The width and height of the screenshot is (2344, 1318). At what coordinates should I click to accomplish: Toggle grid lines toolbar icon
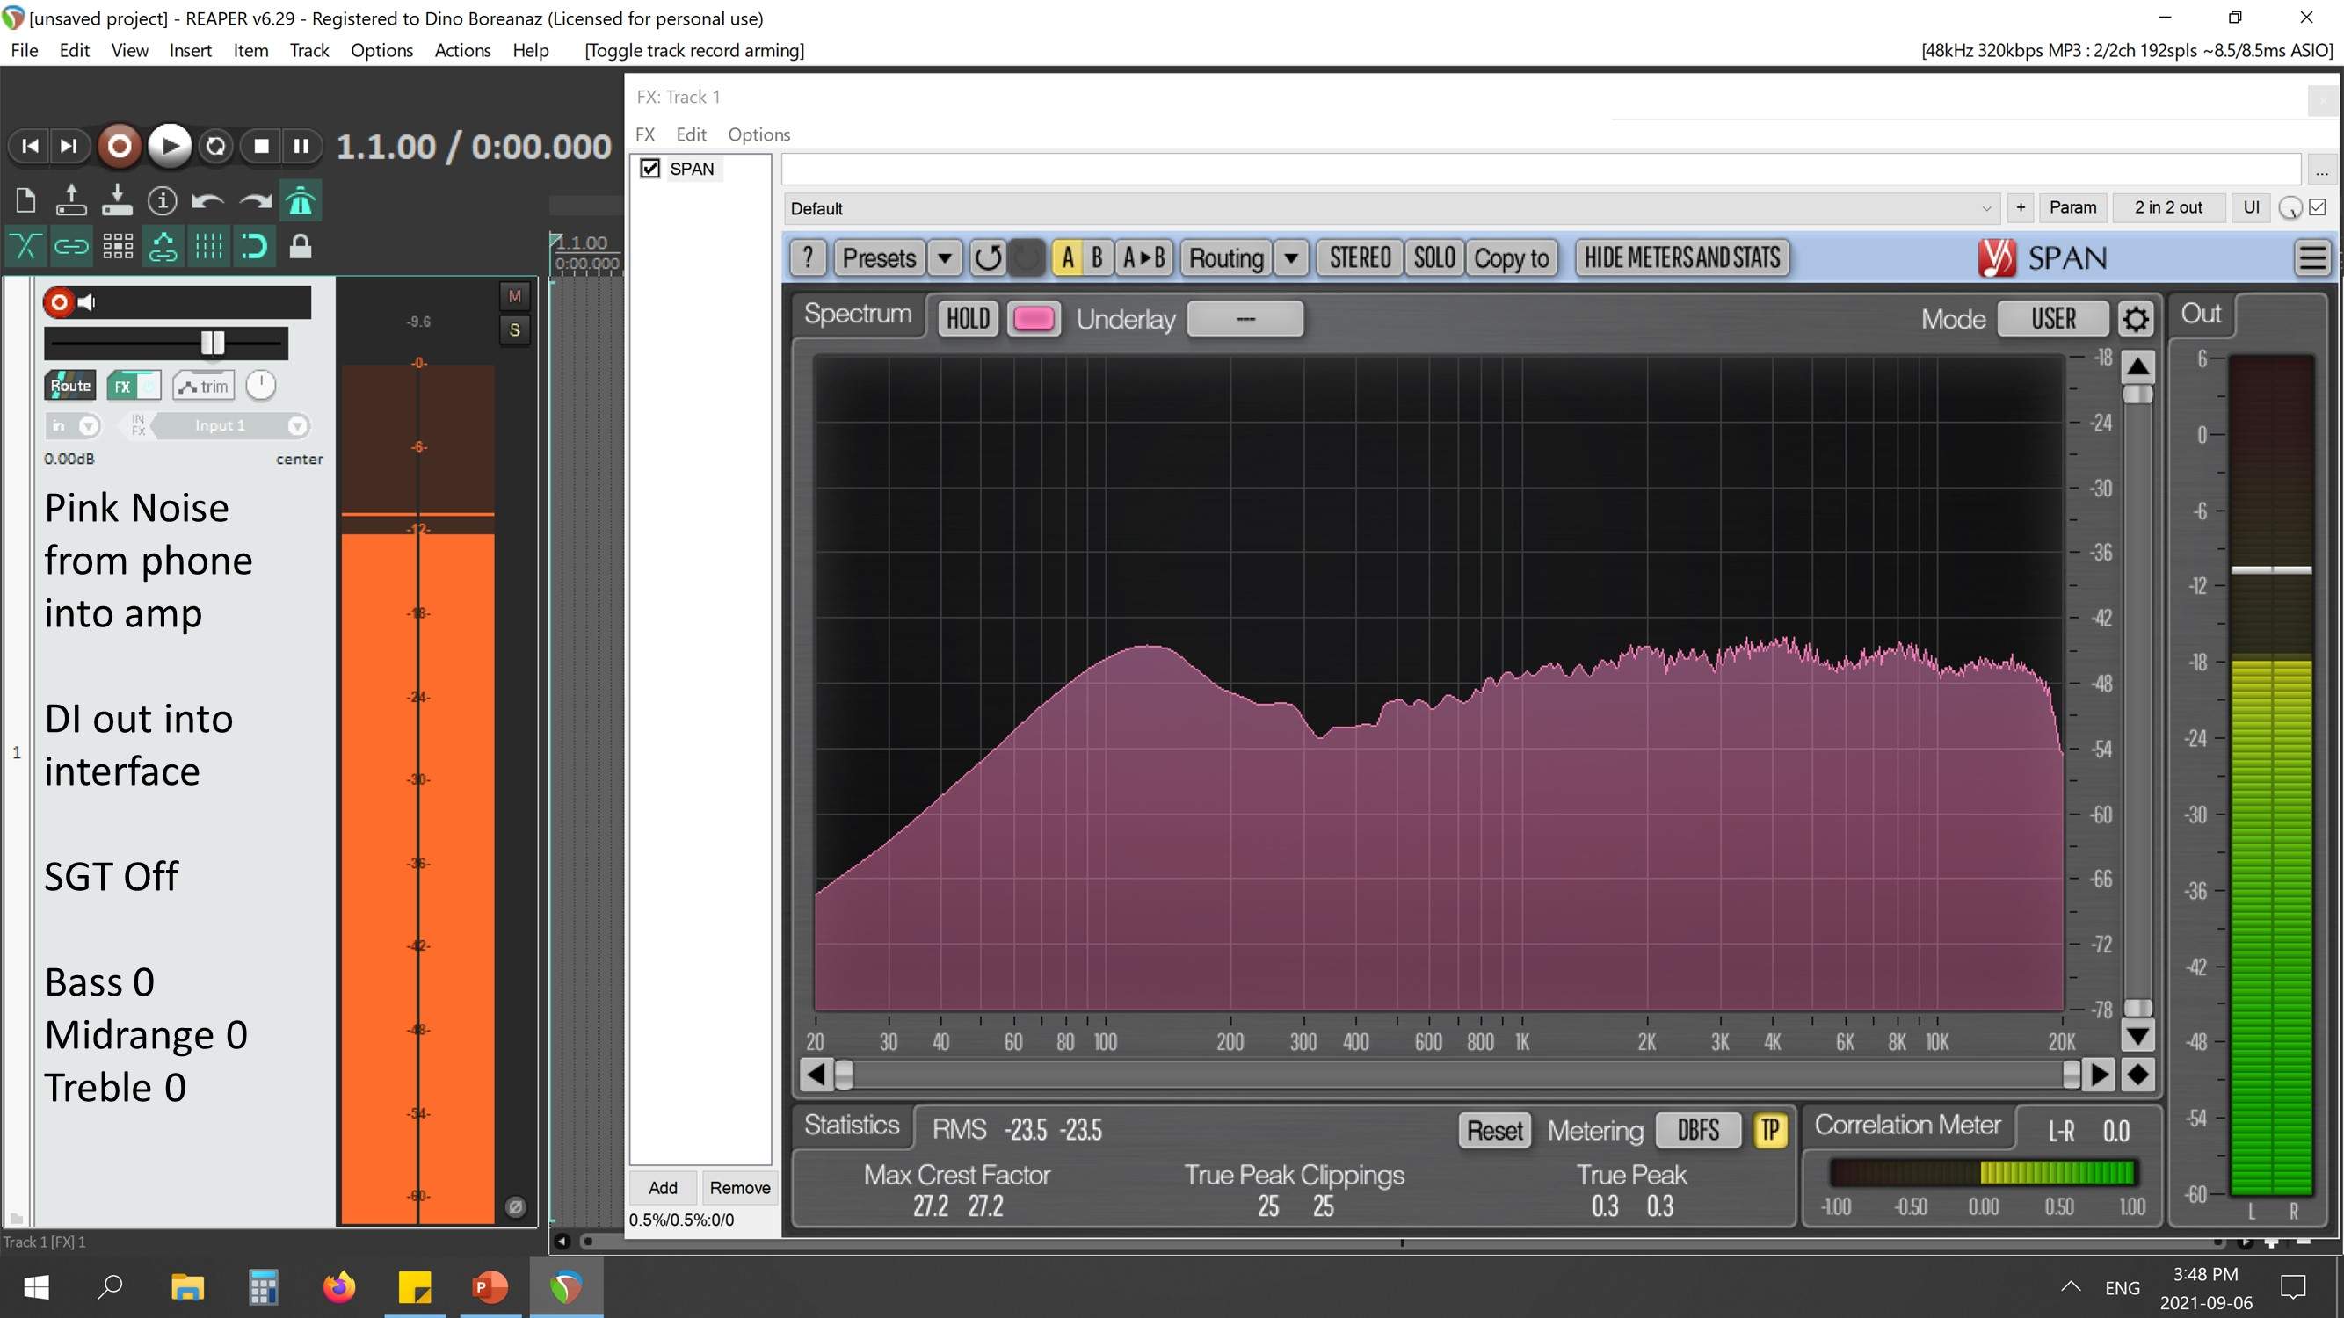coord(208,246)
